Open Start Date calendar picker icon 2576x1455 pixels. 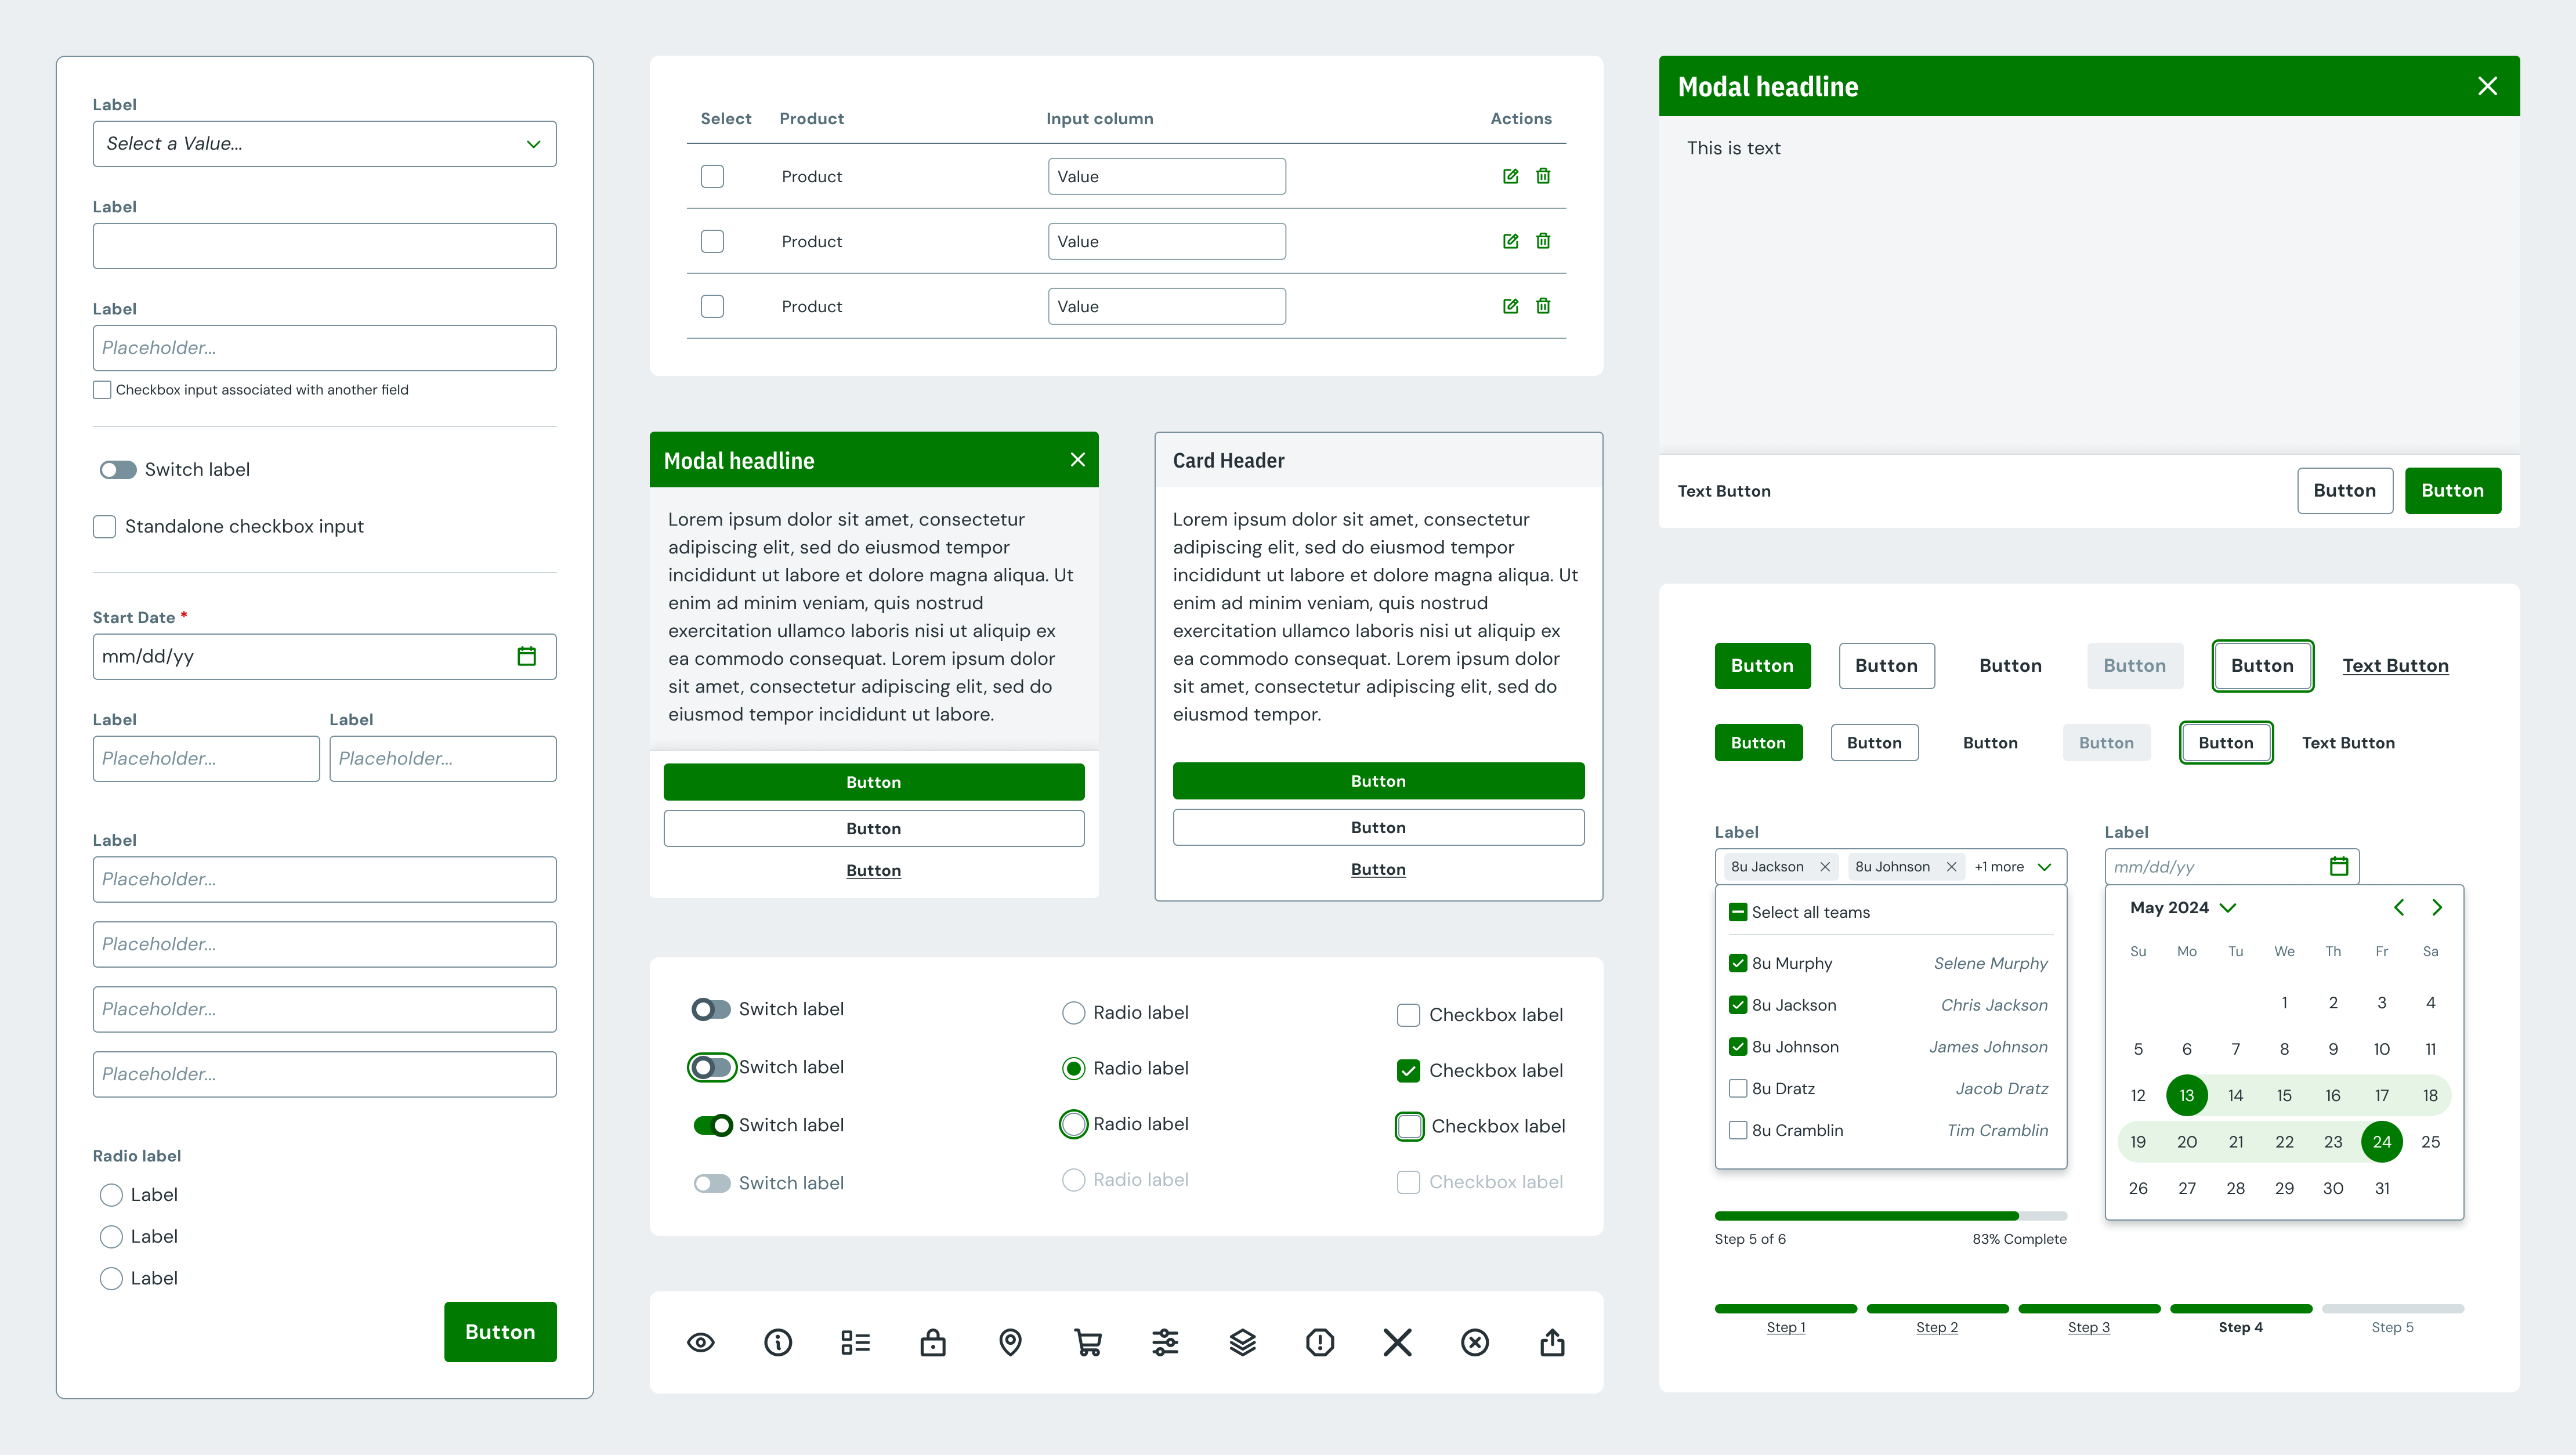click(526, 656)
